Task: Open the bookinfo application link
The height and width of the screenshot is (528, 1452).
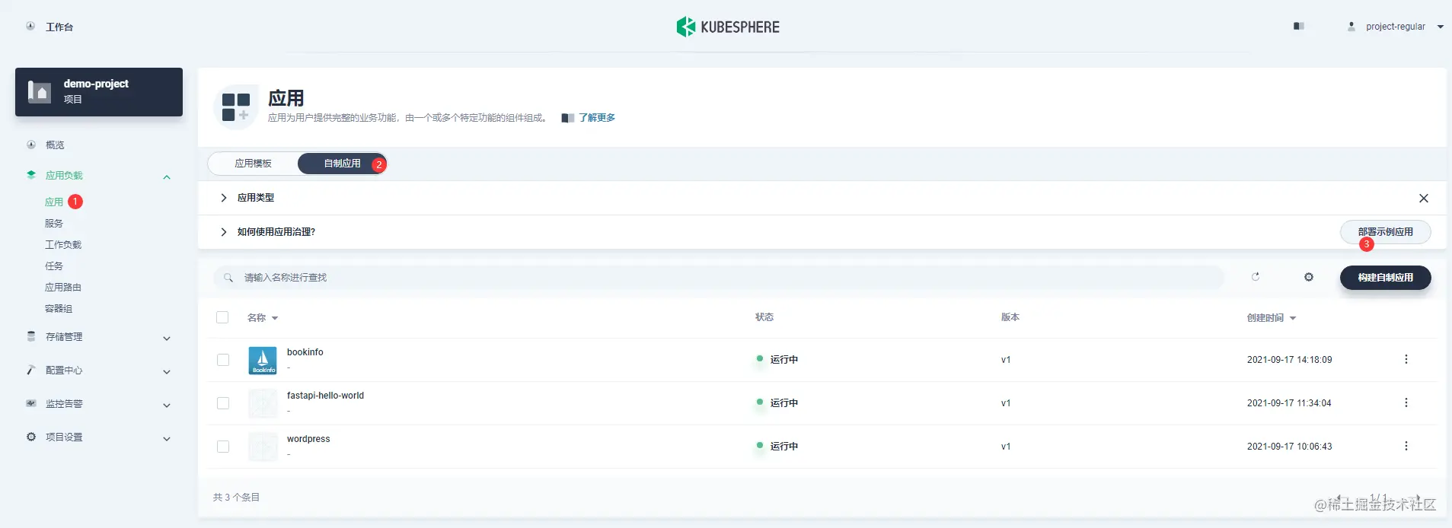Action: (305, 352)
